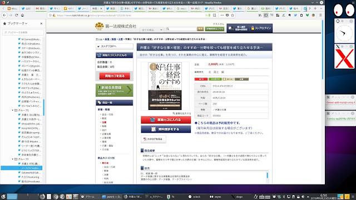Collapse the first グループ folder in the bookmarks
Image resolution: width=356 pixels, height=200 pixels.
point(13,110)
